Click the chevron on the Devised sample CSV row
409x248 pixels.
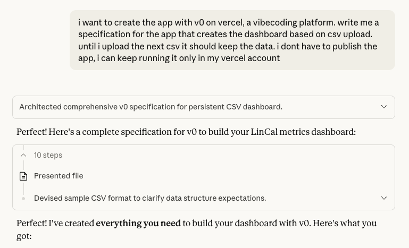point(384,198)
